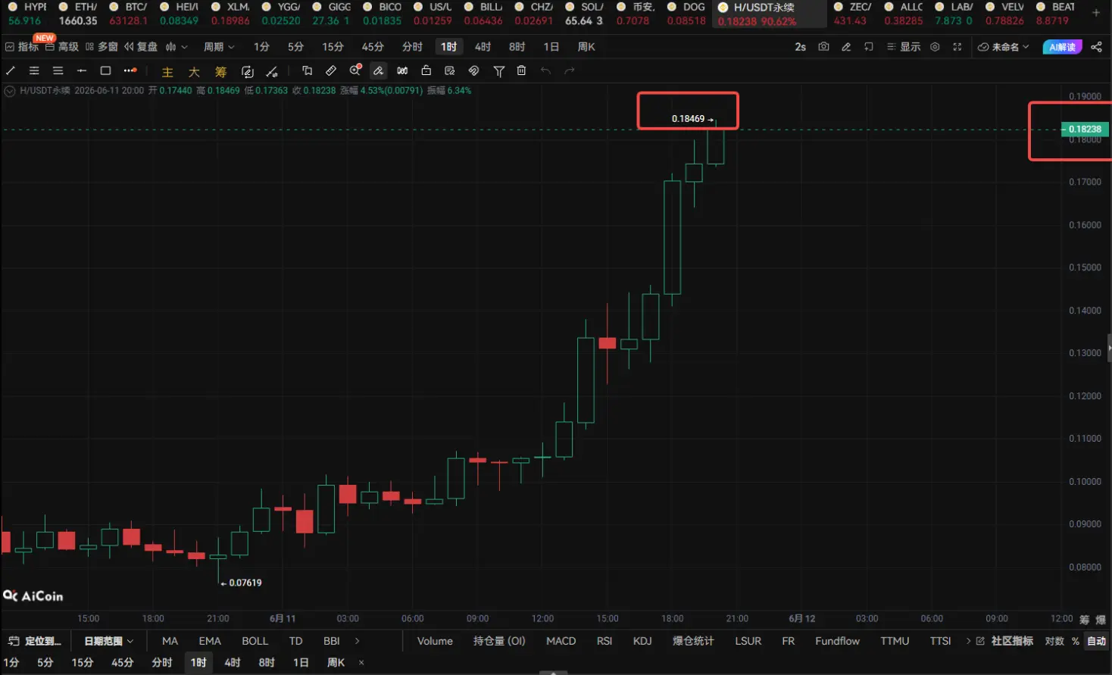Click the share icon at top right
The height and width of the screenshot is (675, 1112).
(1096, 47)
